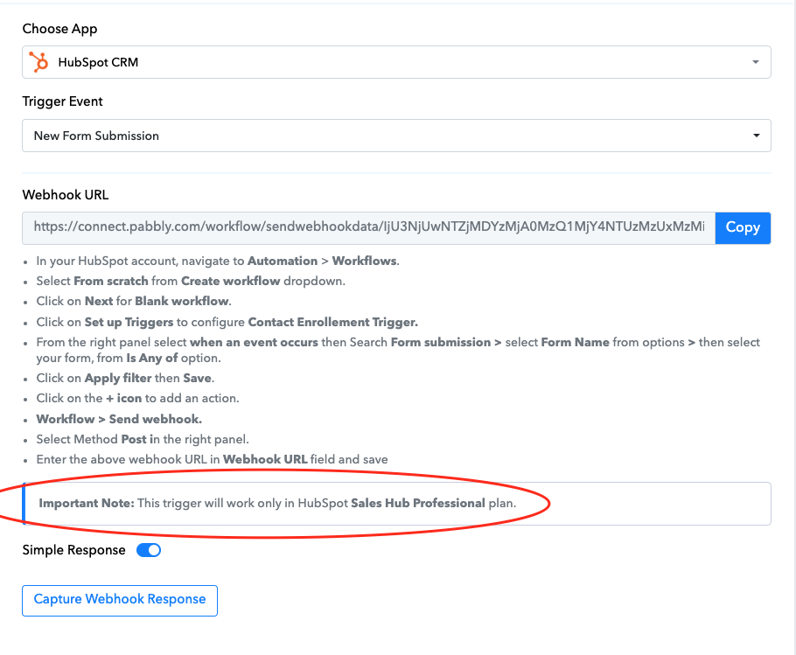Click the 'HubSpot CRM' app name text
Screen dimensions: 796x655
pyautogui.click(x=98, y=62)
